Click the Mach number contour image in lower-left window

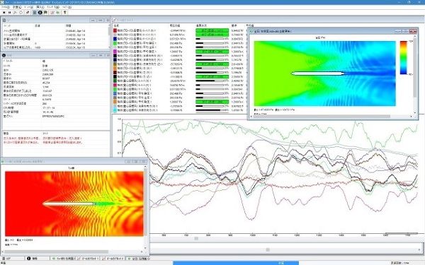pos(74,204)
